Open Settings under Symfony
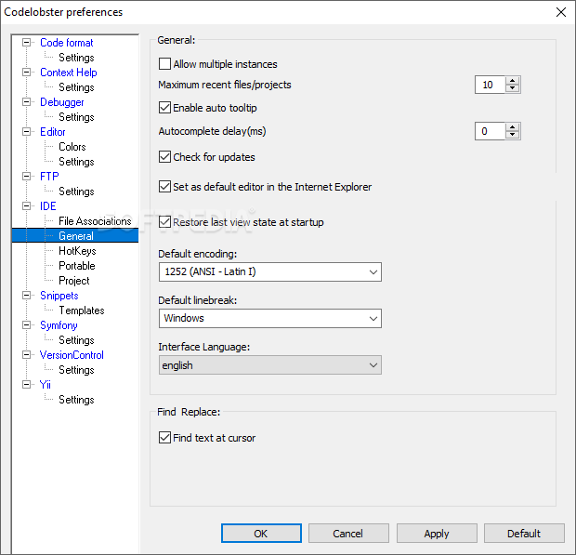The height and width of the screenshot is (555, 576). click(76, 340)
